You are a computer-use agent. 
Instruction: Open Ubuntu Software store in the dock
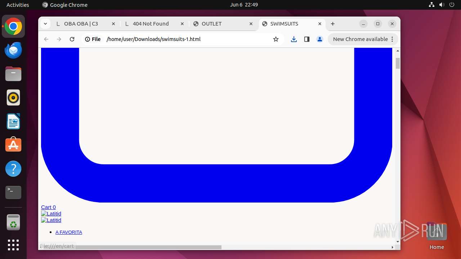click(x=13, y=145)
